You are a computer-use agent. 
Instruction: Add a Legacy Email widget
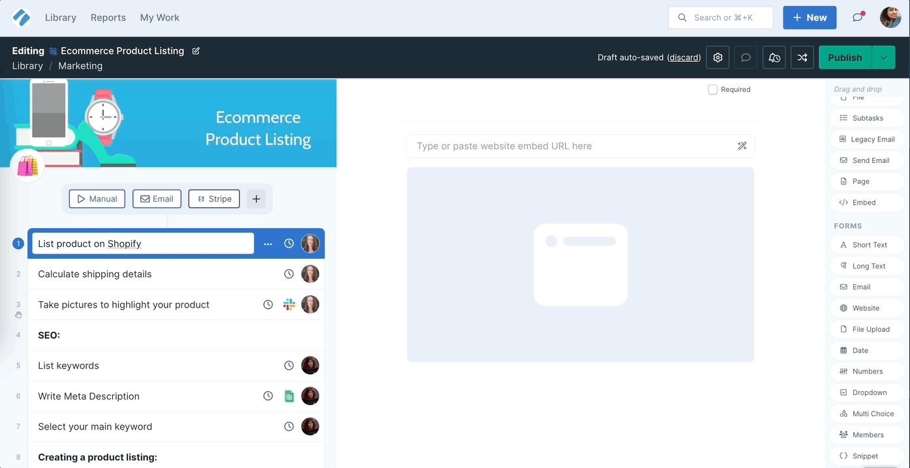pyautogui.click(x=867, y=139)
